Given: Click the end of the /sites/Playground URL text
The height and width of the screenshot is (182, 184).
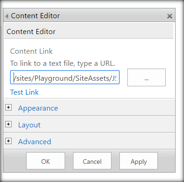Looking at the screenshot, I should tap(116, 78).
